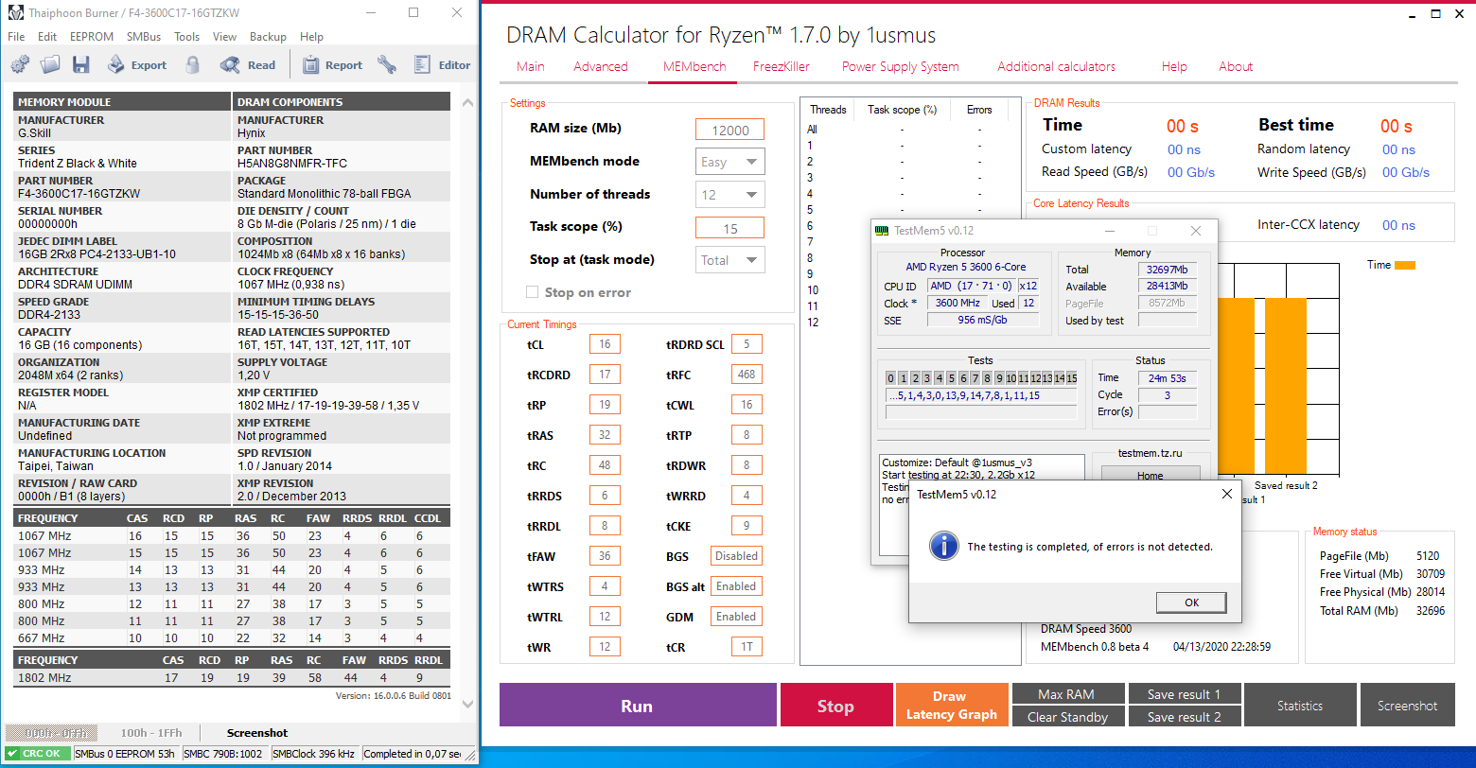Open the About tab
This screenshot has height=768, width=1476.
(x=1236, y=66)
